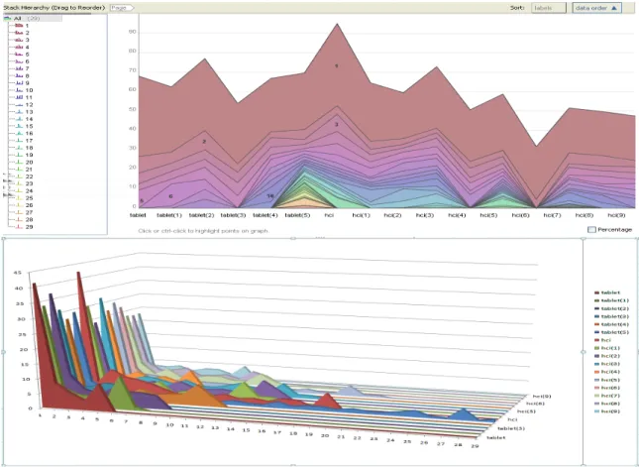Image resolution: width=639 pixels, height=467 pixels.
Task: Select tree row 26
Action: [x=24, y=205]
